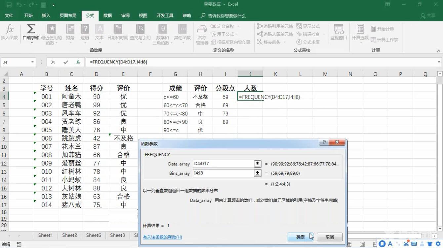This screenshot has height=248, width=443.
Task: Click Calculate Now (开始计算)
Action: pos(383,29)
